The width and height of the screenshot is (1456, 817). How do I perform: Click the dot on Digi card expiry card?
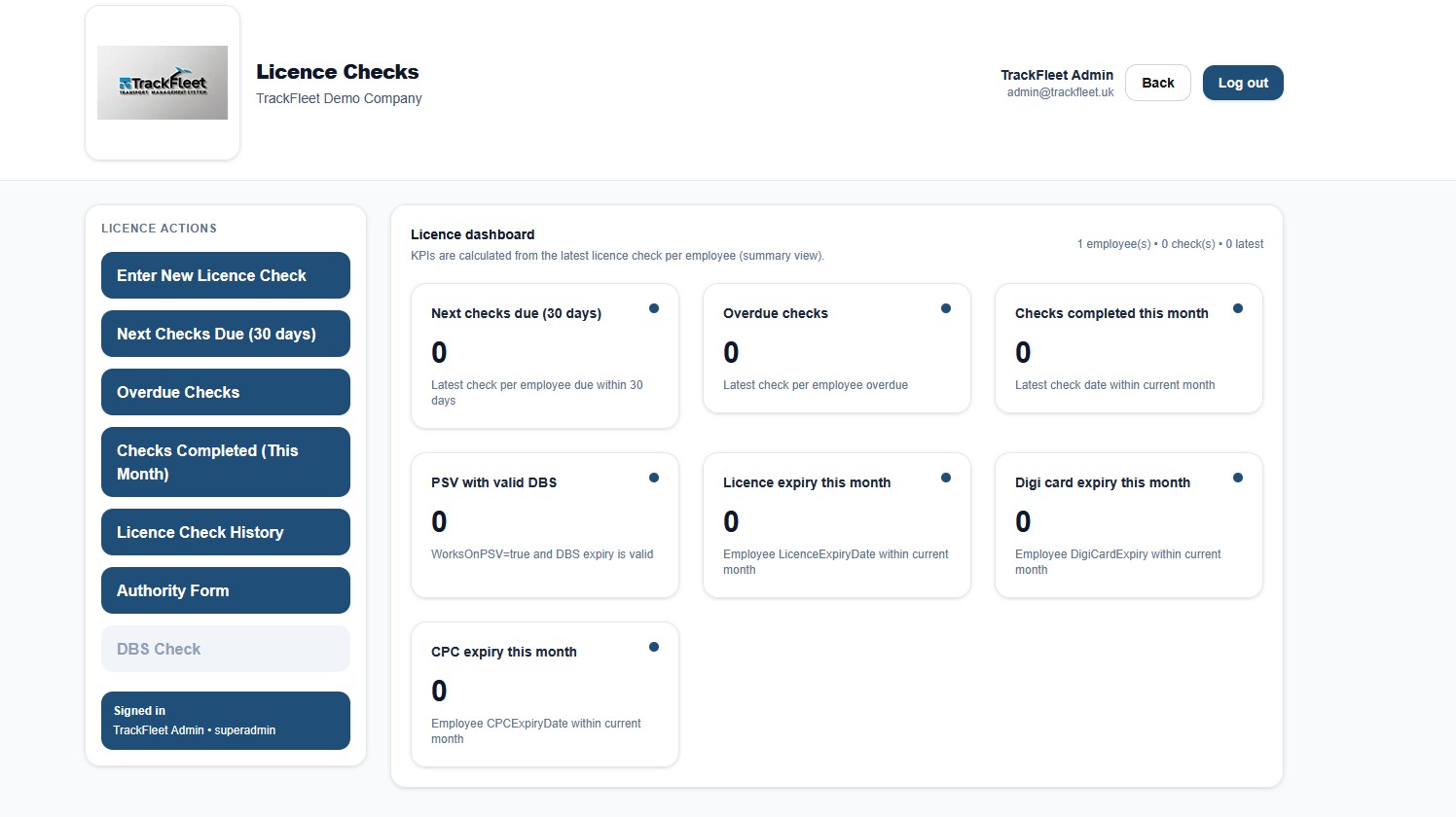point(1238,477)
